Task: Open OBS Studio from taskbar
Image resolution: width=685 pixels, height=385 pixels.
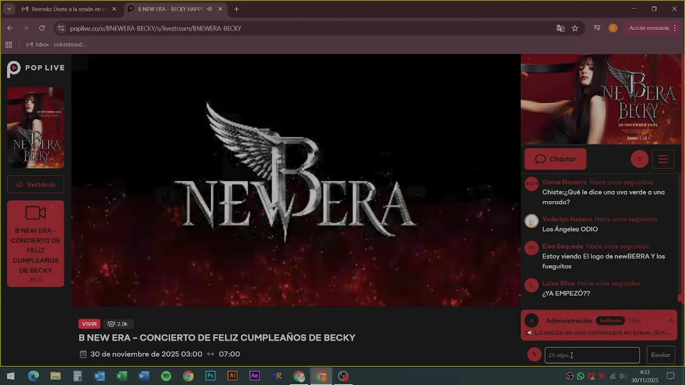Action: tap(344, 376)
